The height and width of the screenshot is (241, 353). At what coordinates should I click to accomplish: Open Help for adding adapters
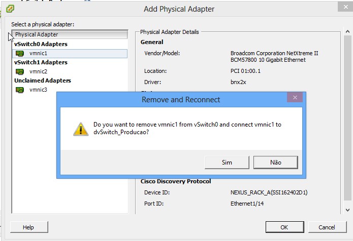coord(28,227)
